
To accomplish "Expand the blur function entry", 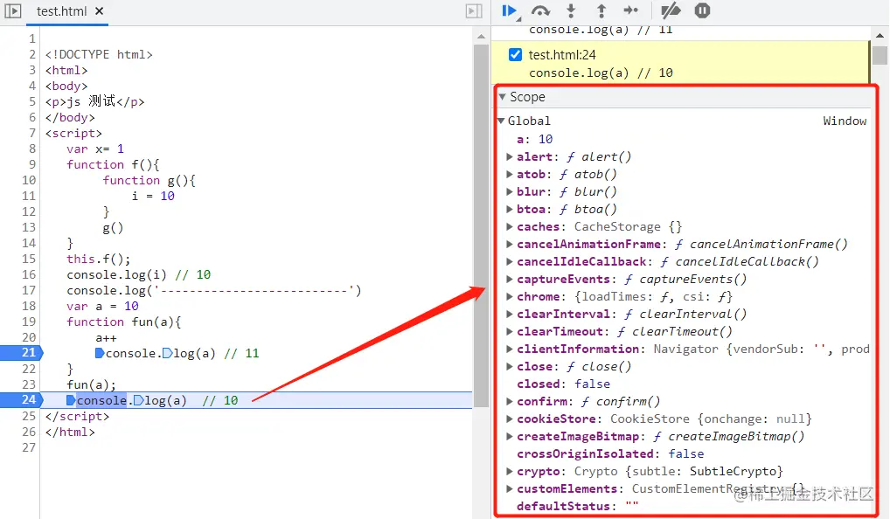I will [510, 191].
